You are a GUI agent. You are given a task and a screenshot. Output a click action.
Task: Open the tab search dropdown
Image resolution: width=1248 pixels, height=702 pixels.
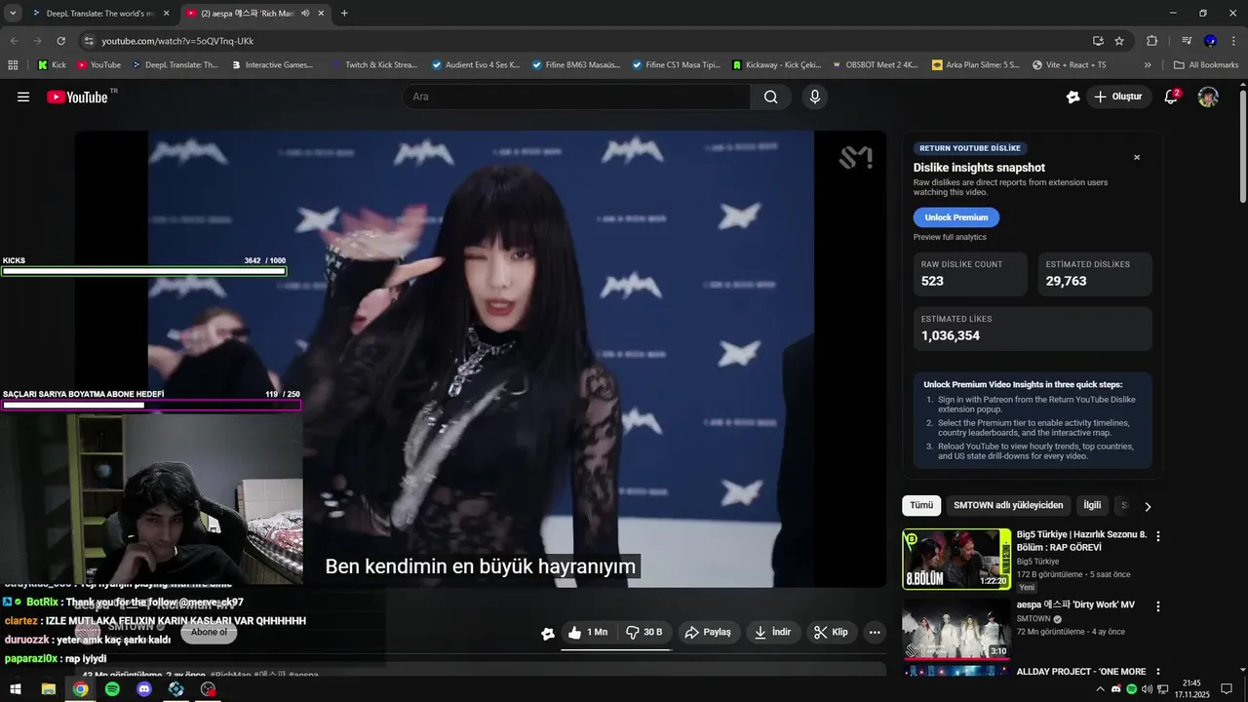[x=13, y=14]
